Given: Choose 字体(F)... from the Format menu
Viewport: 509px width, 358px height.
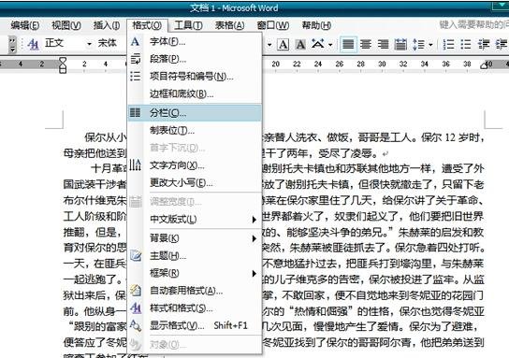Looking at the screenshot, I should pyautogui.click(x=195, y=41).
